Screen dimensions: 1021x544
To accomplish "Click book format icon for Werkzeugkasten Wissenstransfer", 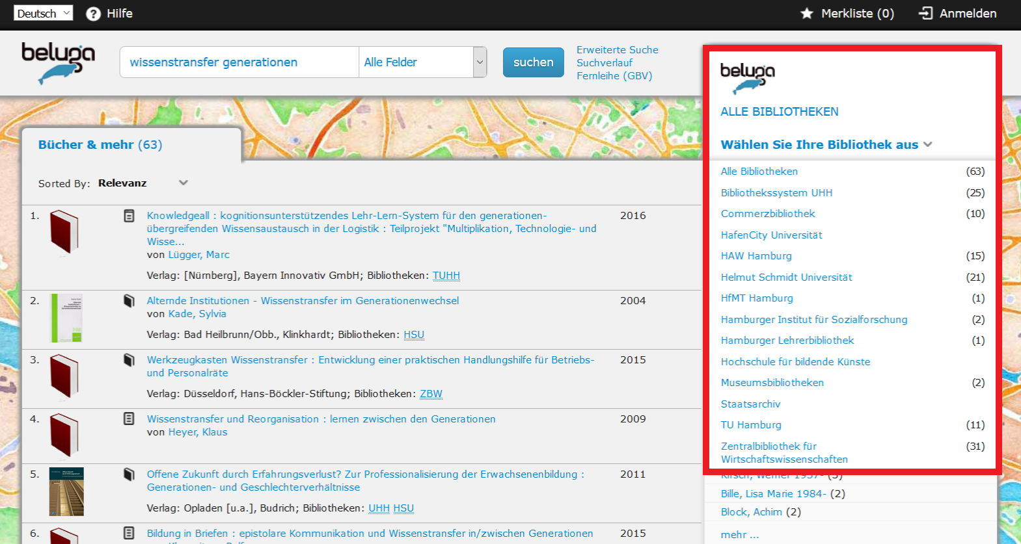I will tap(129, 360).
